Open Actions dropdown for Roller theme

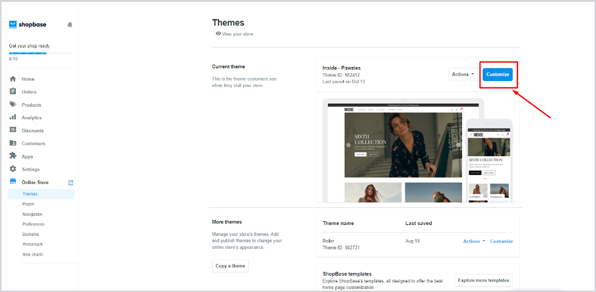474,241
